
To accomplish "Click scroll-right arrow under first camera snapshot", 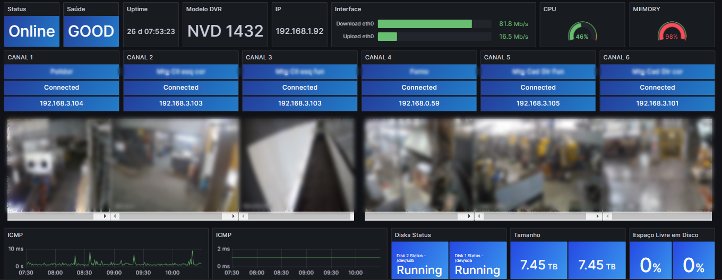I will coord(105,216).
